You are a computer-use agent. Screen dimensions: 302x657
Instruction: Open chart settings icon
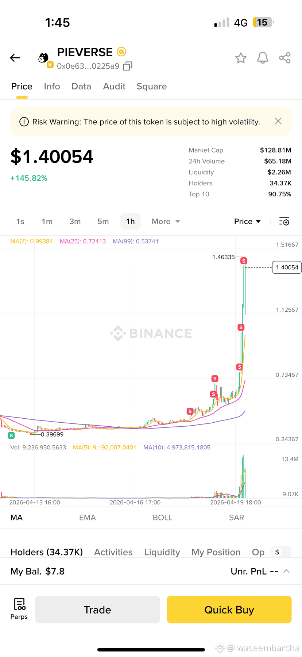pyautogui.click(x=284, y=221)
